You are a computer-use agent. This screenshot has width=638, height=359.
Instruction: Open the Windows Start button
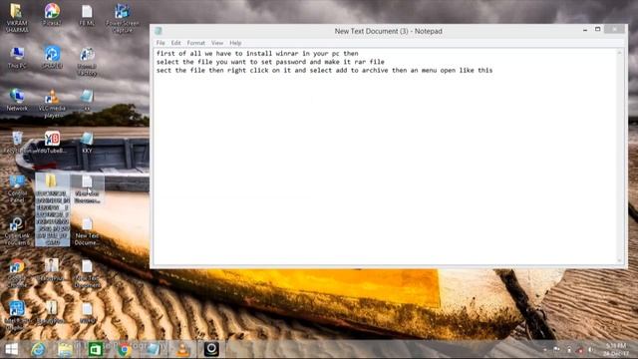[x=11, y=349]
